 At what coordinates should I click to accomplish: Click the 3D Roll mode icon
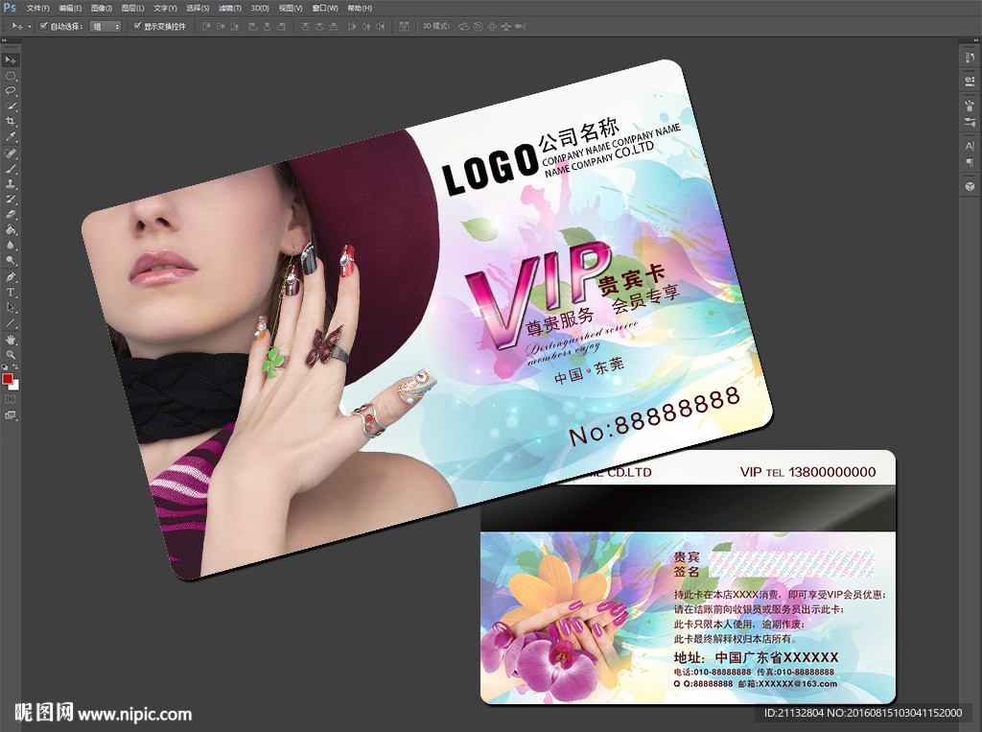(479, 26)
